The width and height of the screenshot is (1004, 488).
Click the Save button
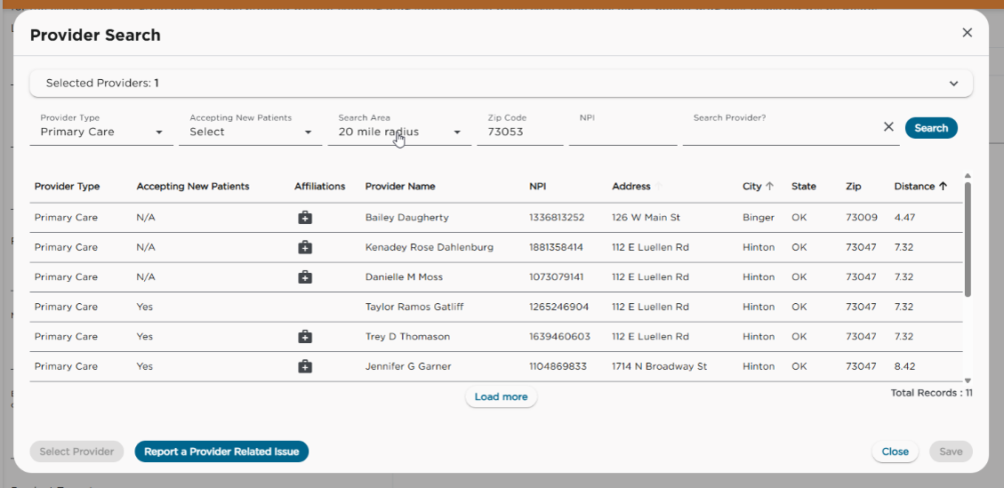[x=951, y=452]
